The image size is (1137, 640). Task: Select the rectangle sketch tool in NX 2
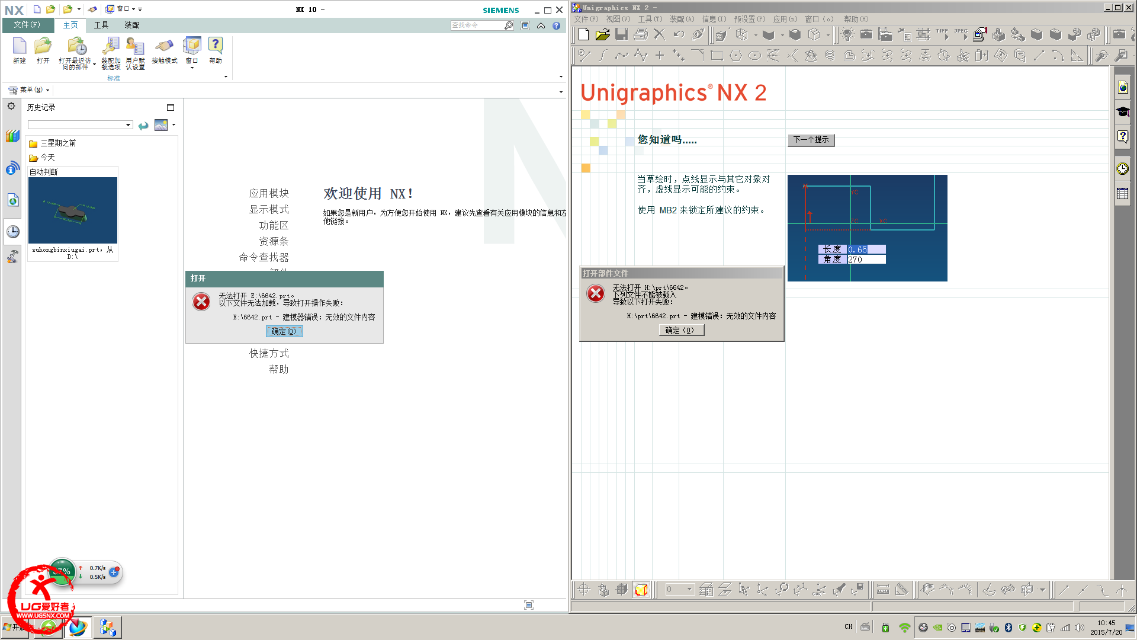click(717, 56)
